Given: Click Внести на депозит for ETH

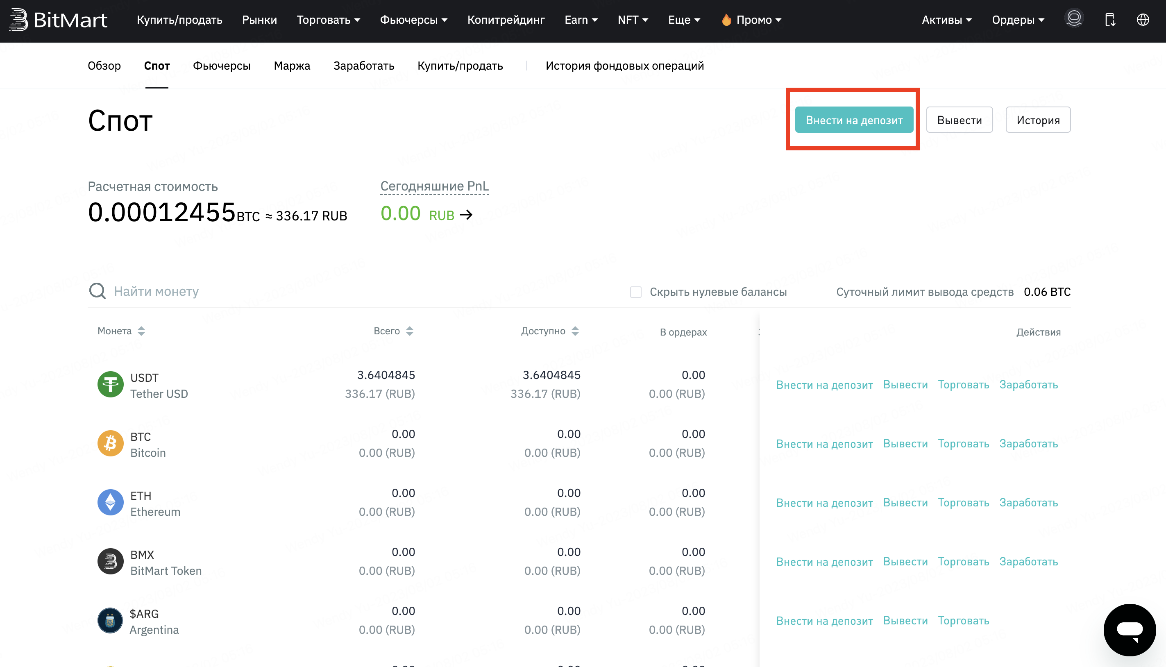Looking at the screenshot, I should click(824, 503).
